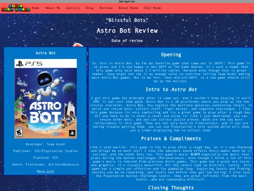This screenshot has height=191, width=254.
Task: Visit the Bonus Room page
Action: (x=128, y=8)
